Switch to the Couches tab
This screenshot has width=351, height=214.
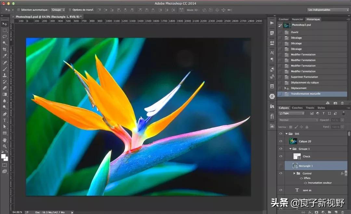click(297, 108)
